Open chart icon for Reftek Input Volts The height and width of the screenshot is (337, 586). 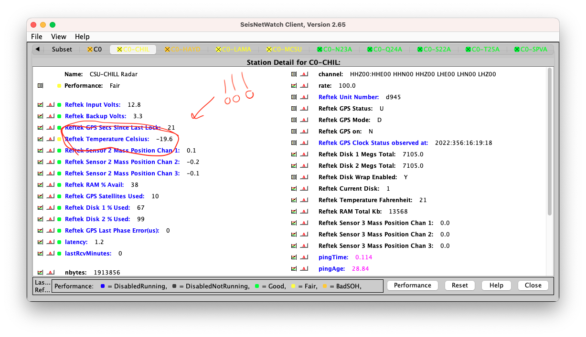point(40,105)
